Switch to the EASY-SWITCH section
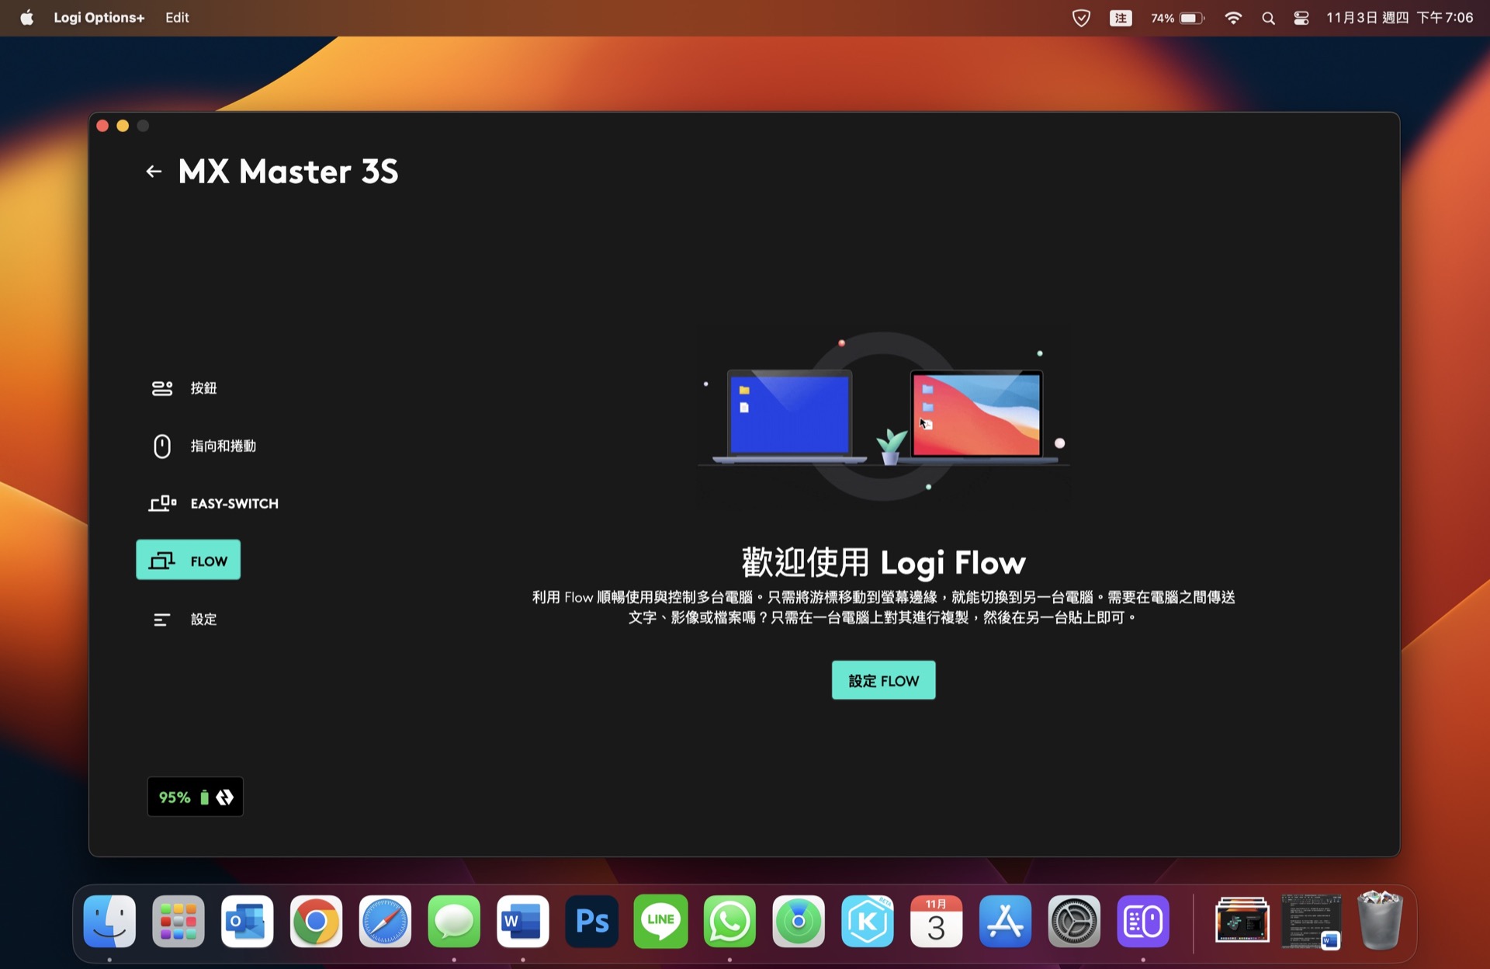Viewport: 1490px width, 969px height. (x=214, y=504)
